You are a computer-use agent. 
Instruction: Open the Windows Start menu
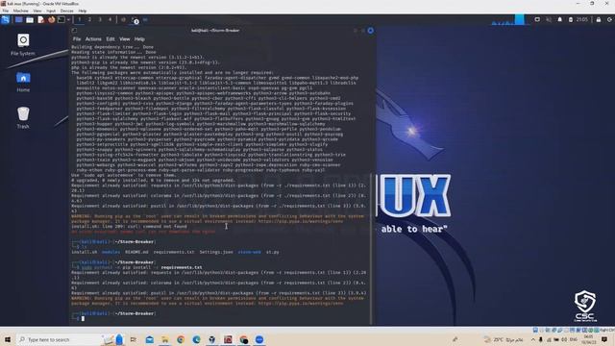8,339
